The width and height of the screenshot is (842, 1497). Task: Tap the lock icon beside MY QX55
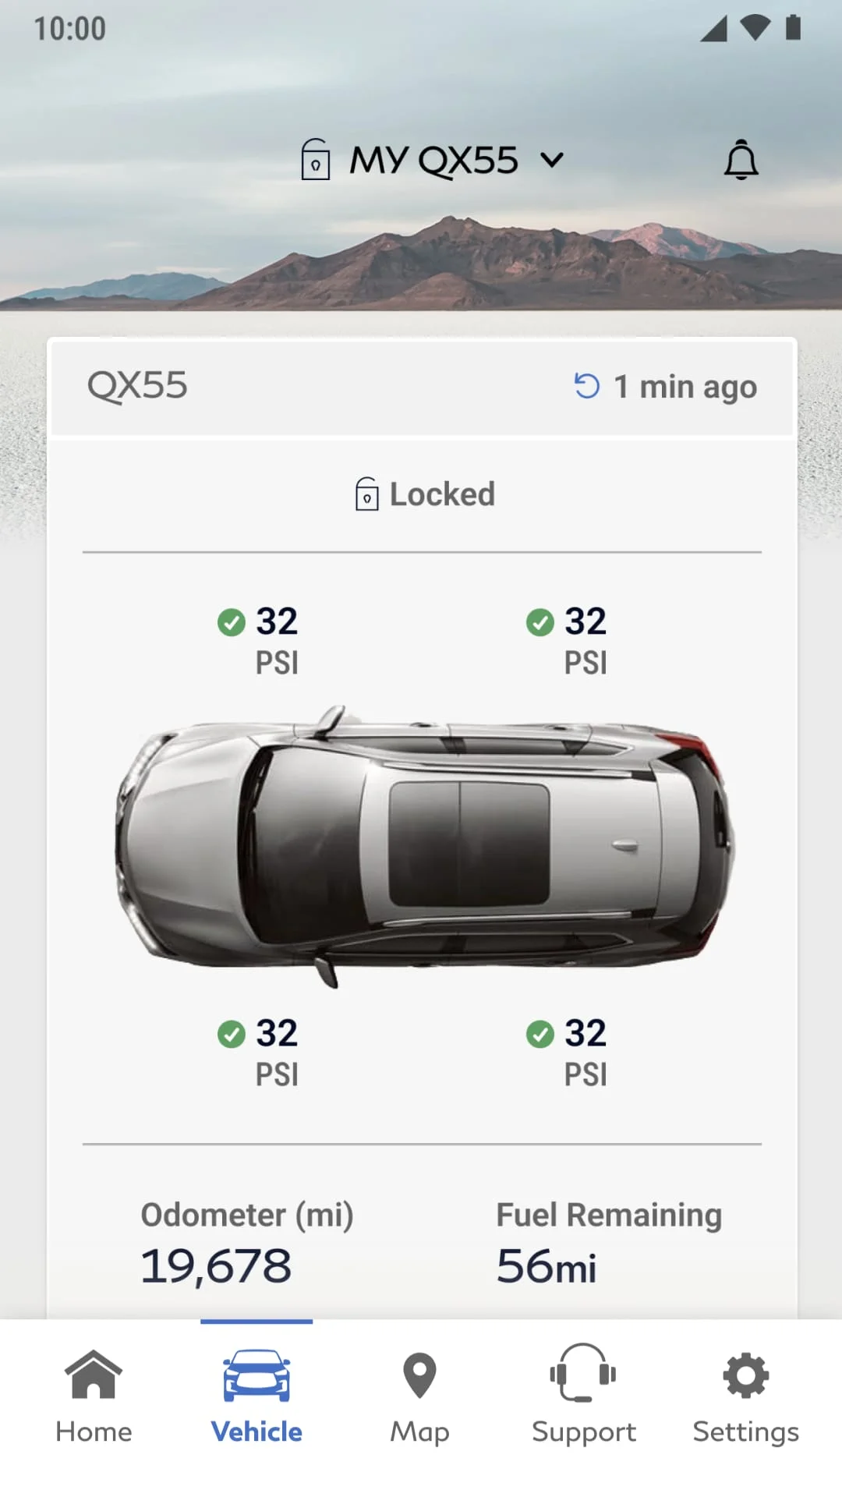(315, 160)
